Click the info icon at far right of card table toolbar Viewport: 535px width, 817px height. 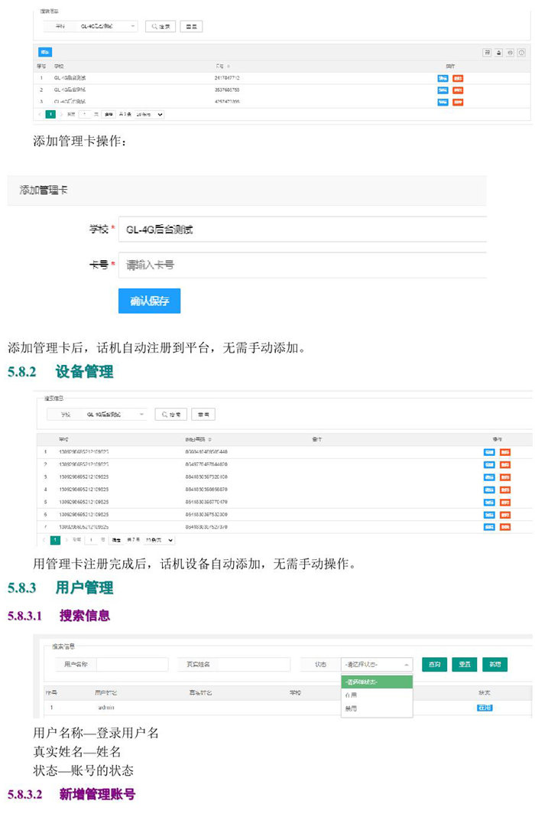[x=522, y=53]
